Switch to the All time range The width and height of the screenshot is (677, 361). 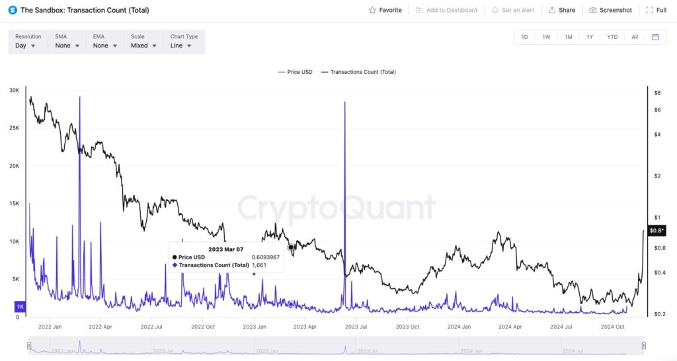tap(635, 37)
